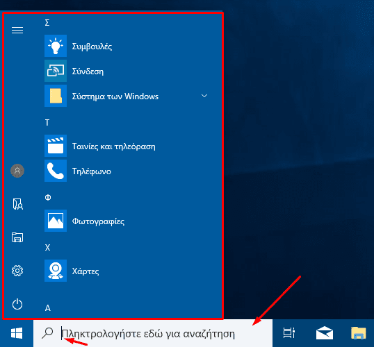Open the Ταινίες και τηλεόραση clapperboard icon

point(56,146)
